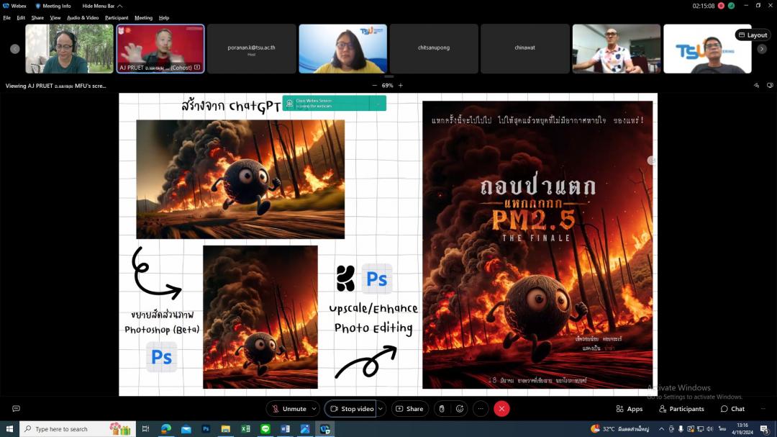Screen dimensions: 777x437
Task: Expand the audio options arrow beside Unmute
Action: (314, 409)
